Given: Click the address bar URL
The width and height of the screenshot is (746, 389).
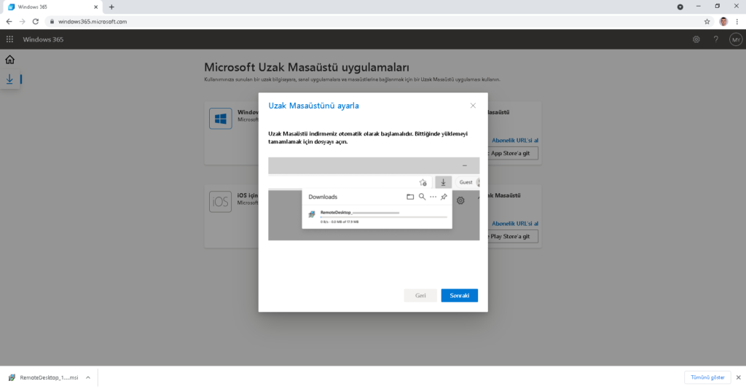Looking at the screenshot, I should tap(93, 21).
